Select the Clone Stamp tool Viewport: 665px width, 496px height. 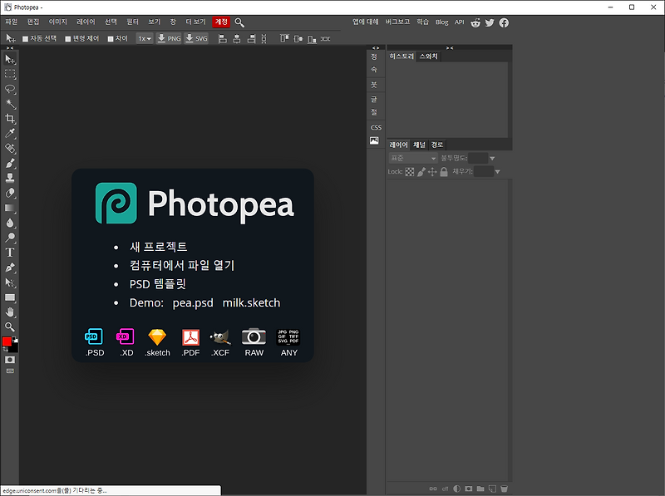[10, 178]
